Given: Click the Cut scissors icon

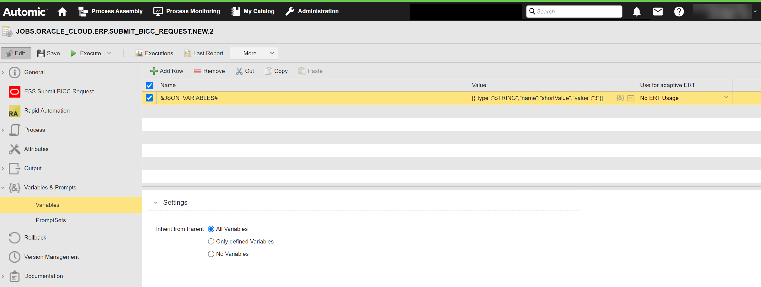Looking at the screenshot, I should click(239, 71).
